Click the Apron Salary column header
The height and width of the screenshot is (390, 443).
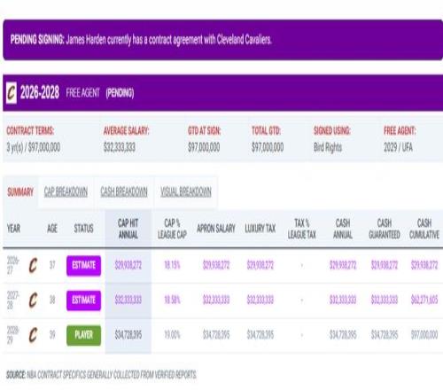coord(216,228)
